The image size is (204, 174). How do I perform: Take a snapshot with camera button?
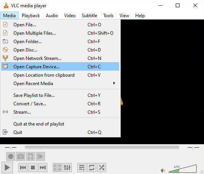click(21, 156)
